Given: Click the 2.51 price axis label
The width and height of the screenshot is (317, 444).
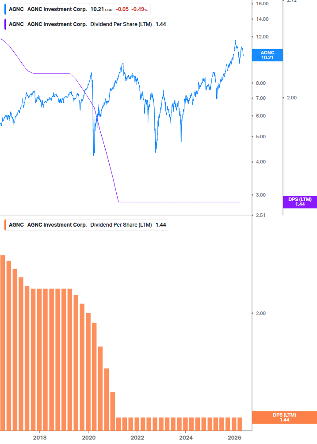Looking at the screenshot, I should (x=260, y=216).
